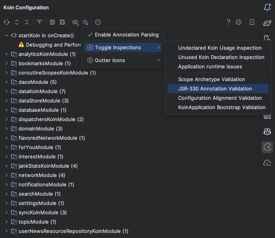Click the Collapse All toolbar icon
The image size is (275, 238).
point(27,23)
